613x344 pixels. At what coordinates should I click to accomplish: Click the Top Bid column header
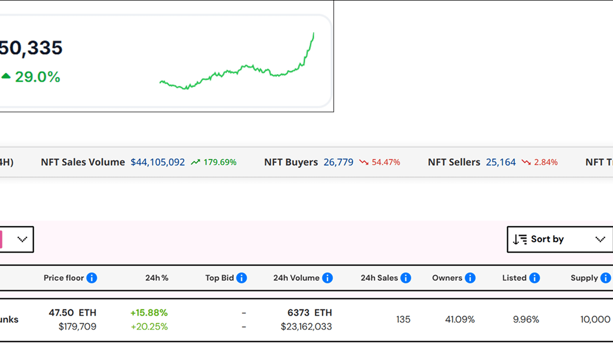point(220,278)
